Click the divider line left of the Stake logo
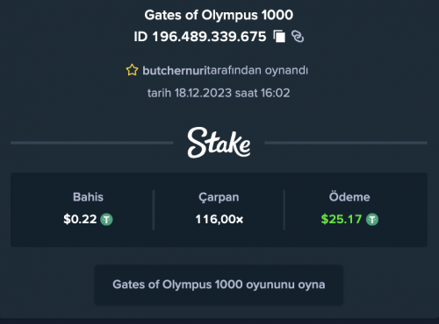The height and width of the screenshot is (324, 439). pyautogui.click(x=92, y=143)
